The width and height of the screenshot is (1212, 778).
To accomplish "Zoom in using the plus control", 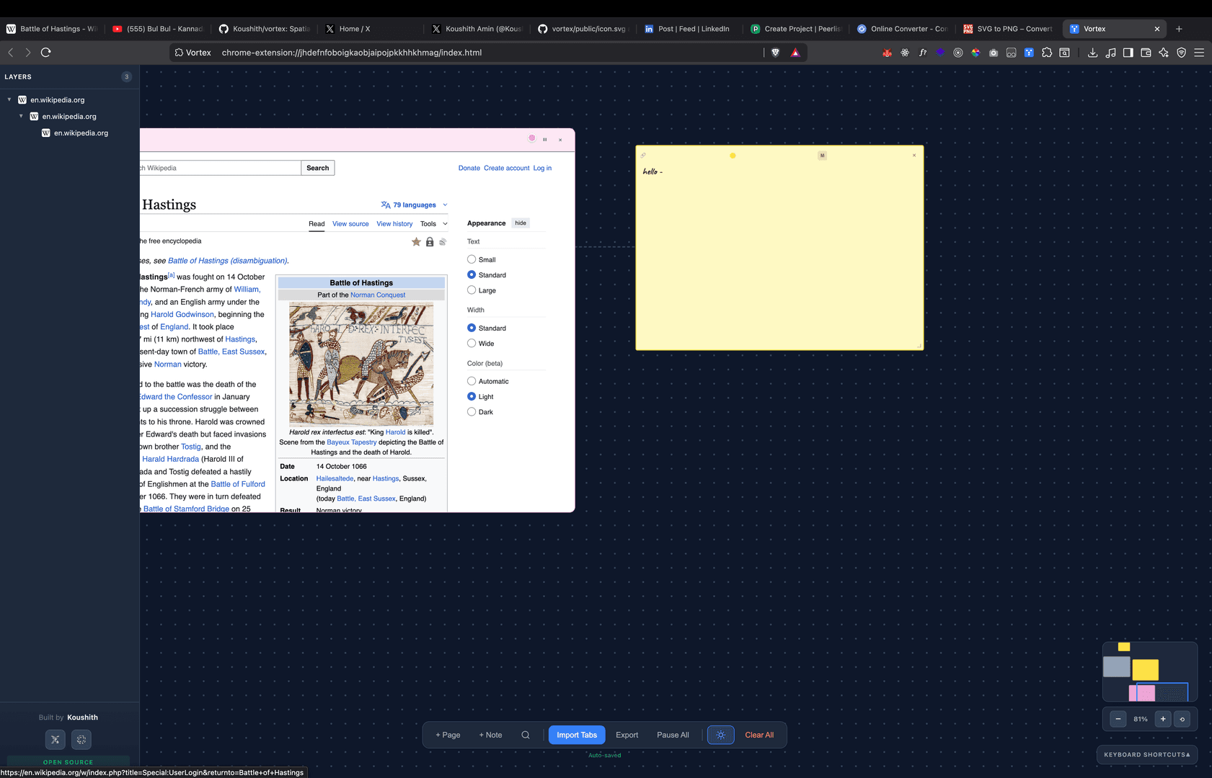I will click(x=1163, y=719).
